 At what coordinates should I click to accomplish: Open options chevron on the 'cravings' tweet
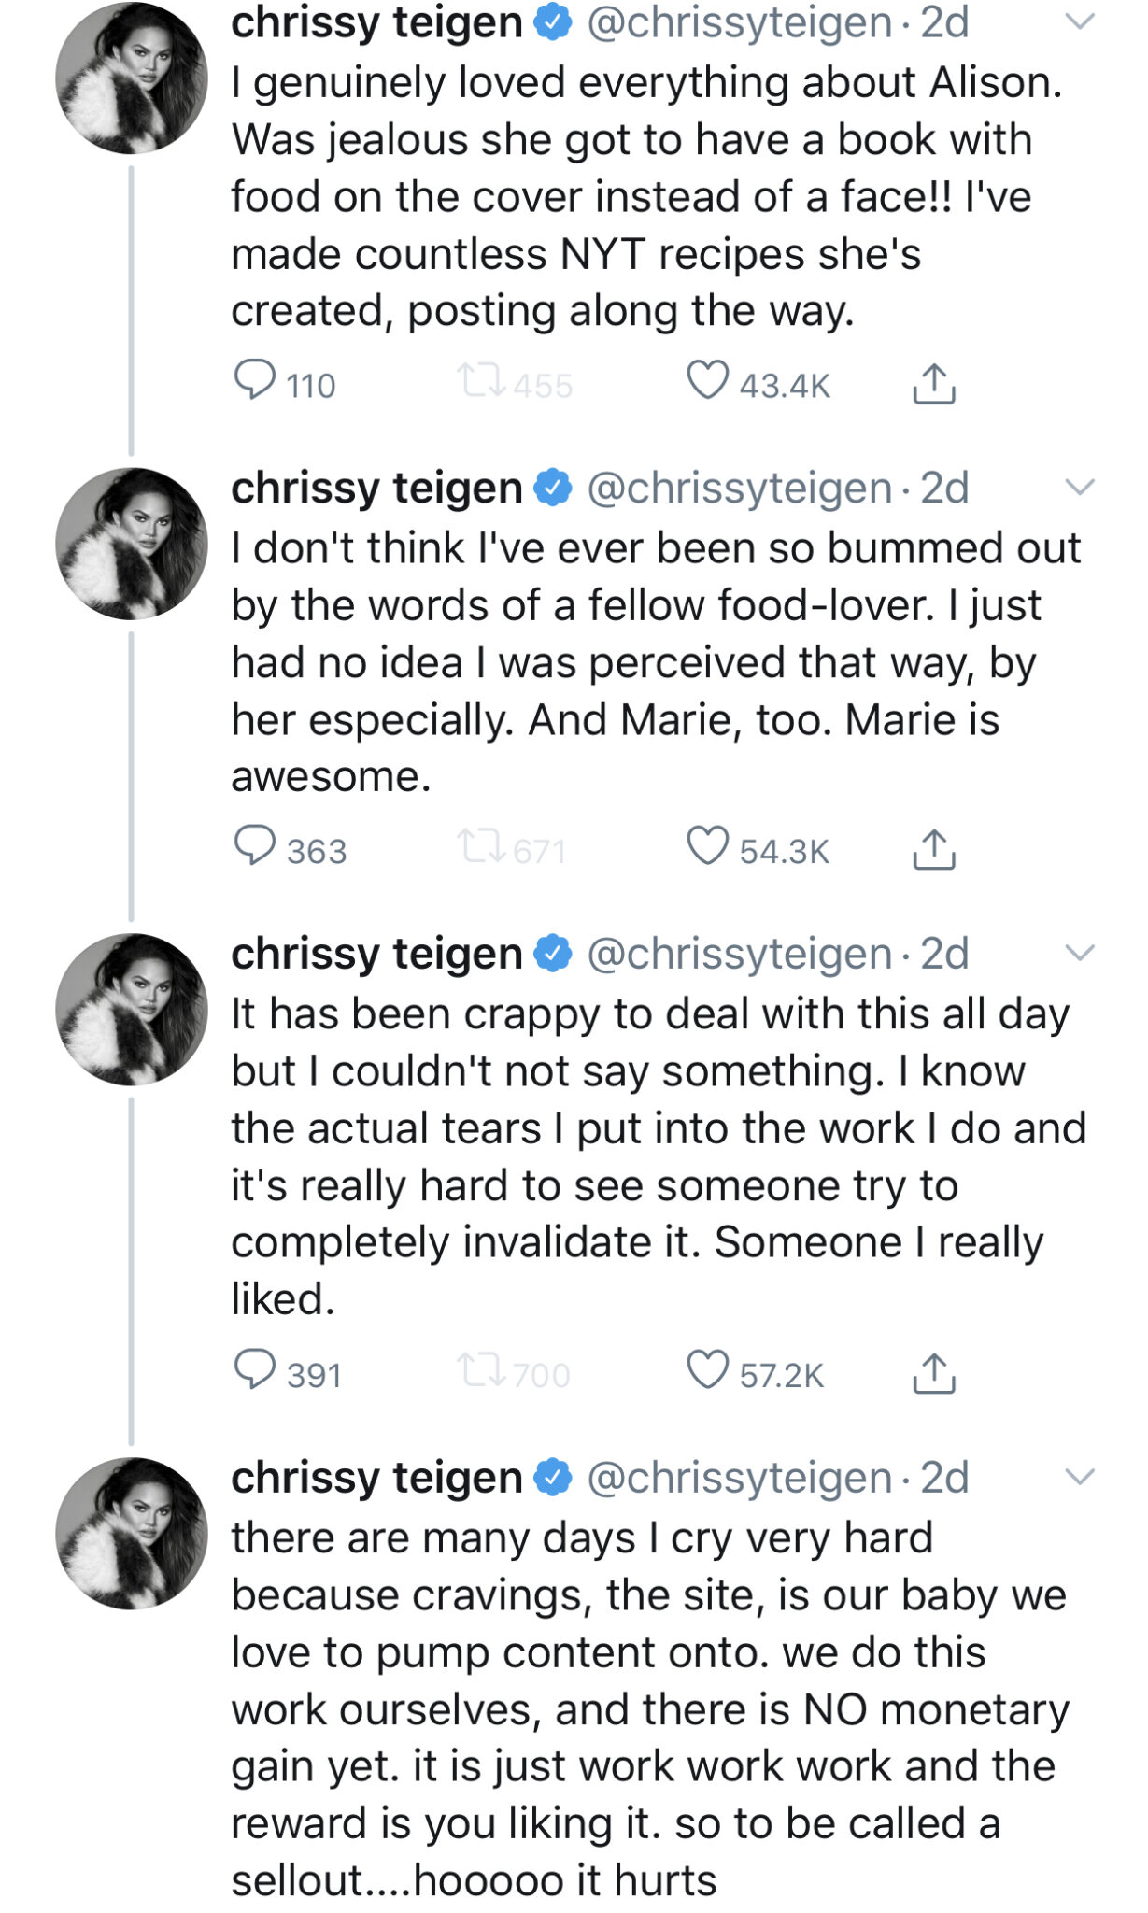pyautogui.click(x=1080, y=1478)
